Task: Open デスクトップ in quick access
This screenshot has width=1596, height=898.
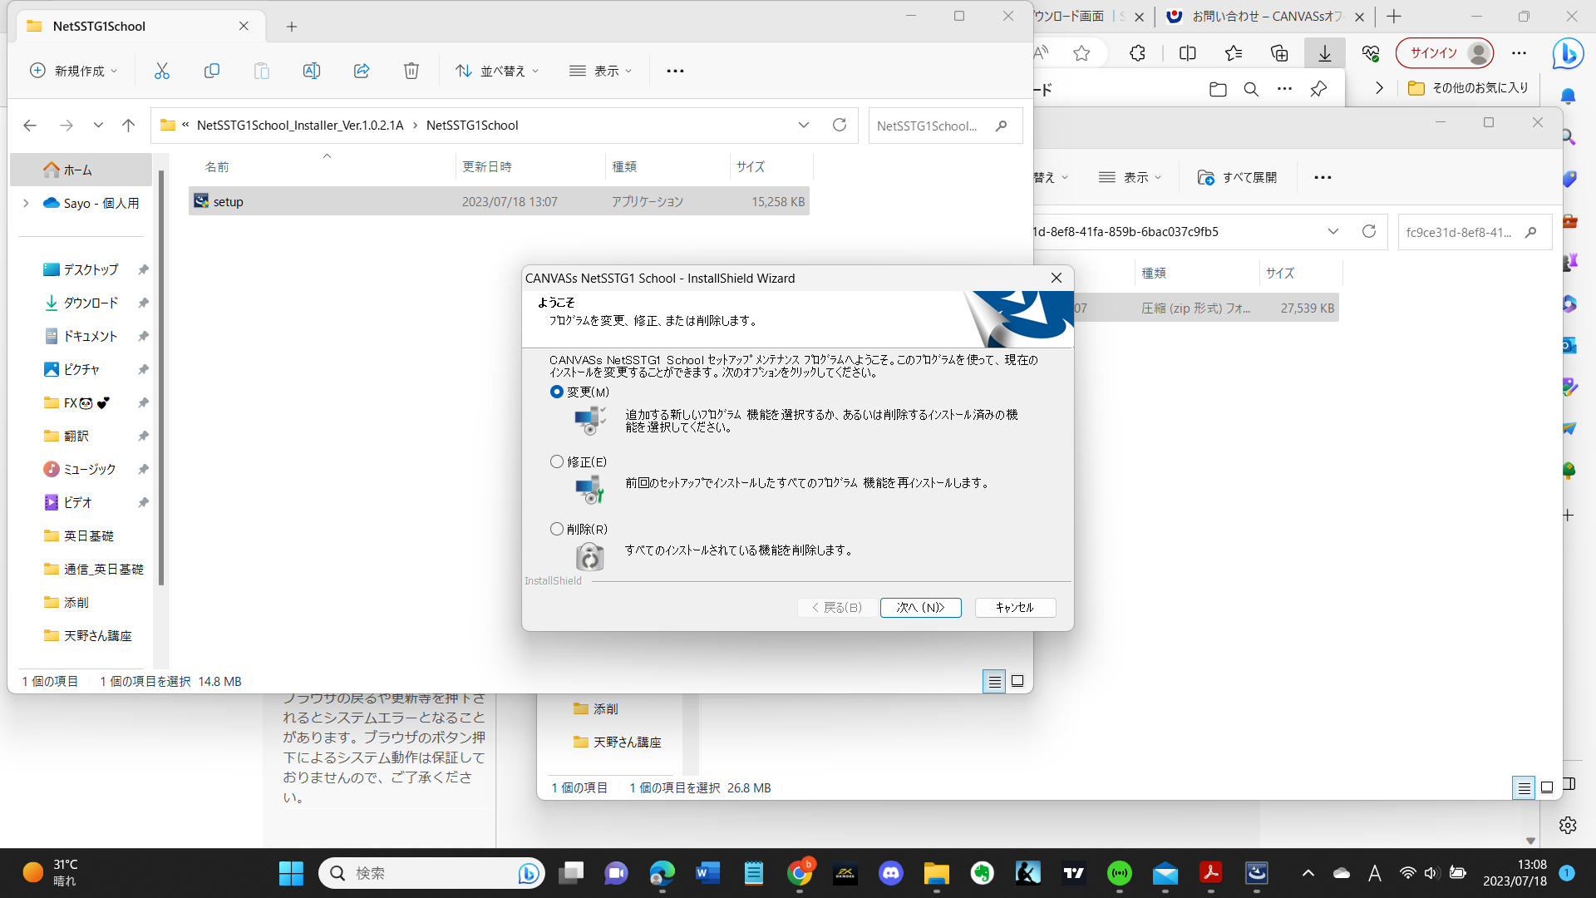Action: pyautogui.click(x=91, y=269)
